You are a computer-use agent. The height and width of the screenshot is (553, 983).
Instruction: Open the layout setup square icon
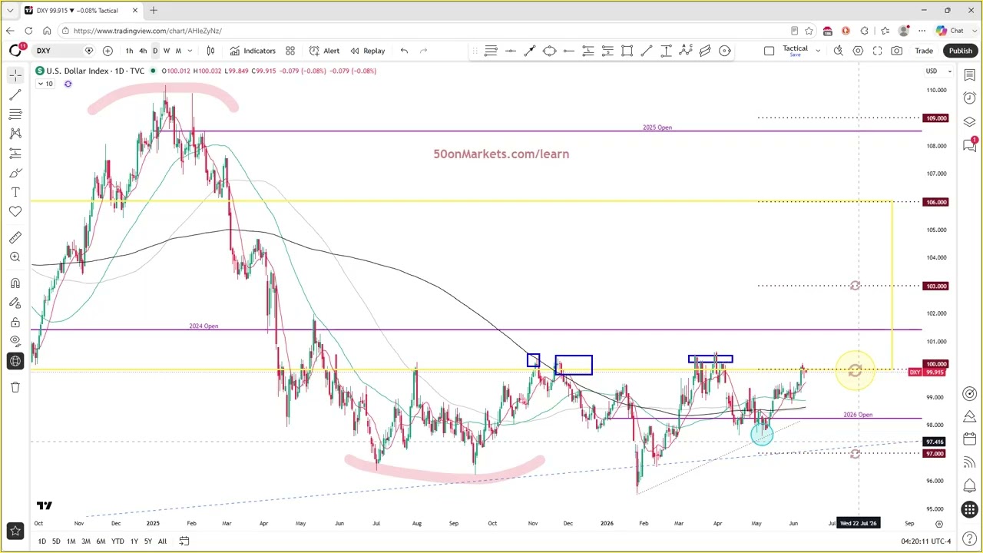click(769, 51)
